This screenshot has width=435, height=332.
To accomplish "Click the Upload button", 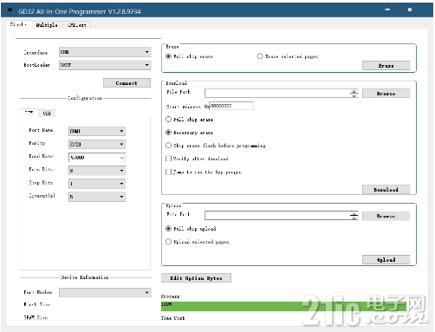I will coord(386,259).
